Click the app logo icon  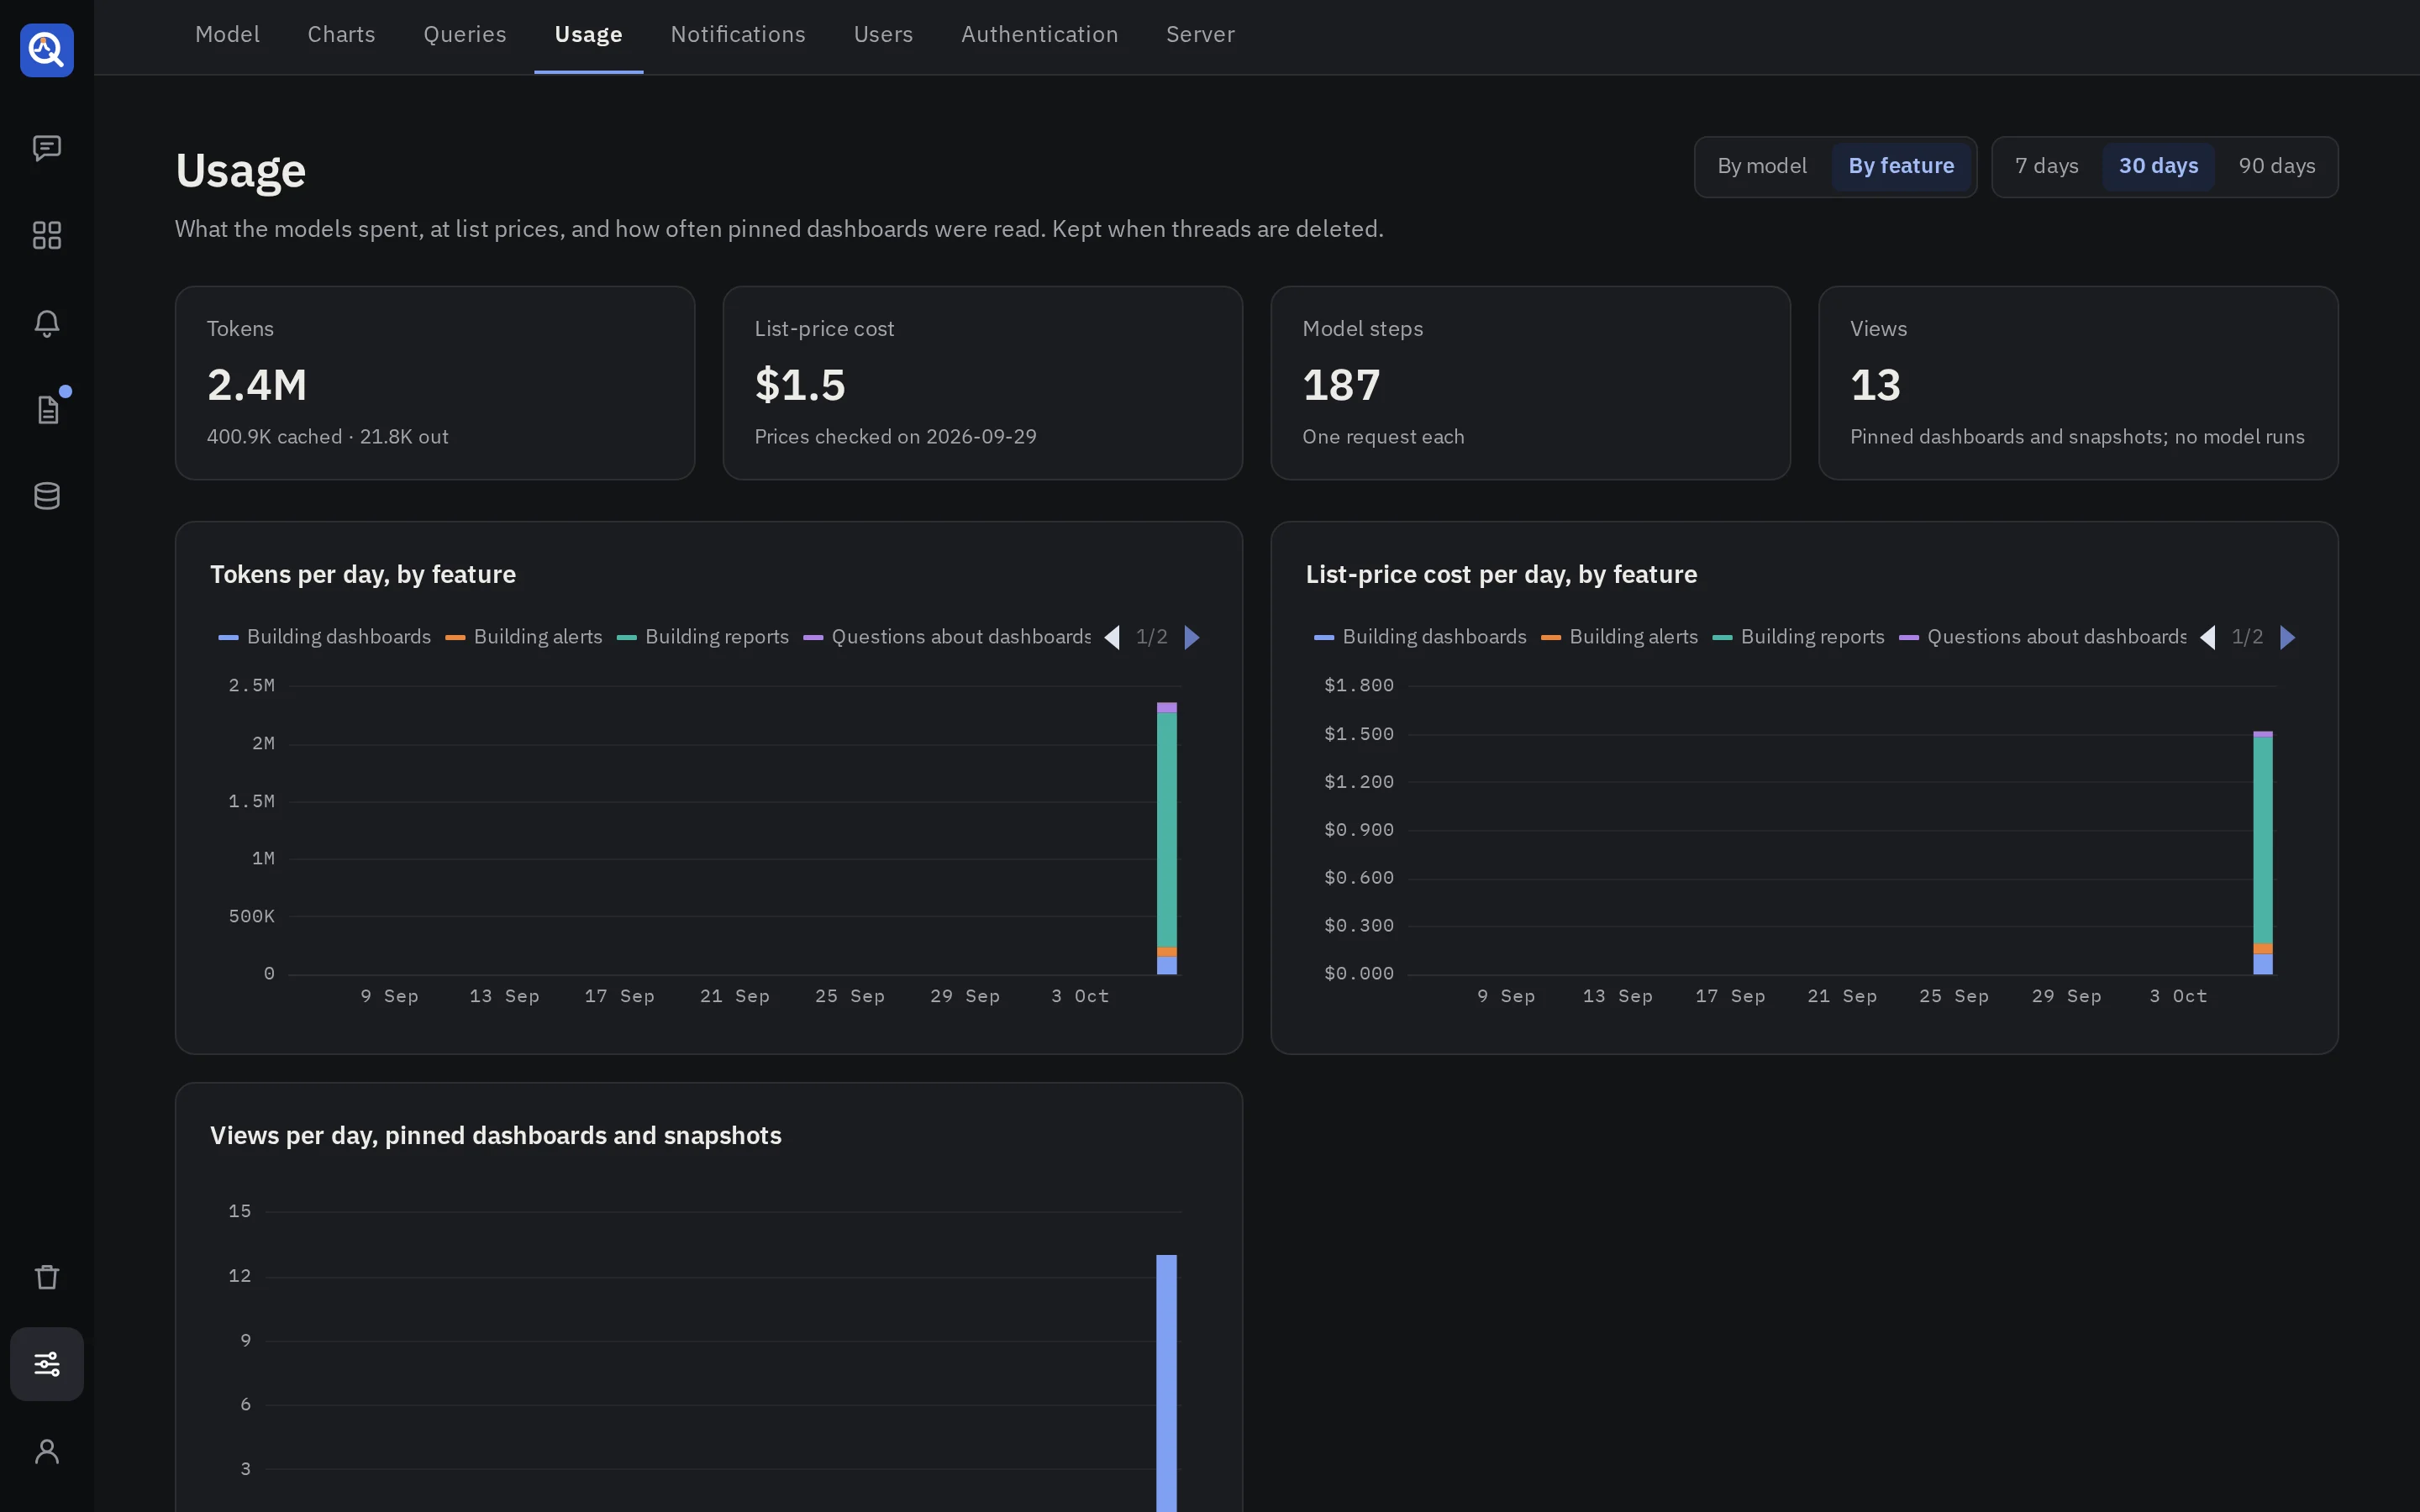(x=47, y=50)
